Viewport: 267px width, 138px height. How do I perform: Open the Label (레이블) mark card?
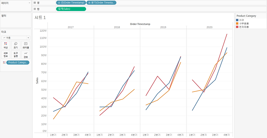coord(26,45)
